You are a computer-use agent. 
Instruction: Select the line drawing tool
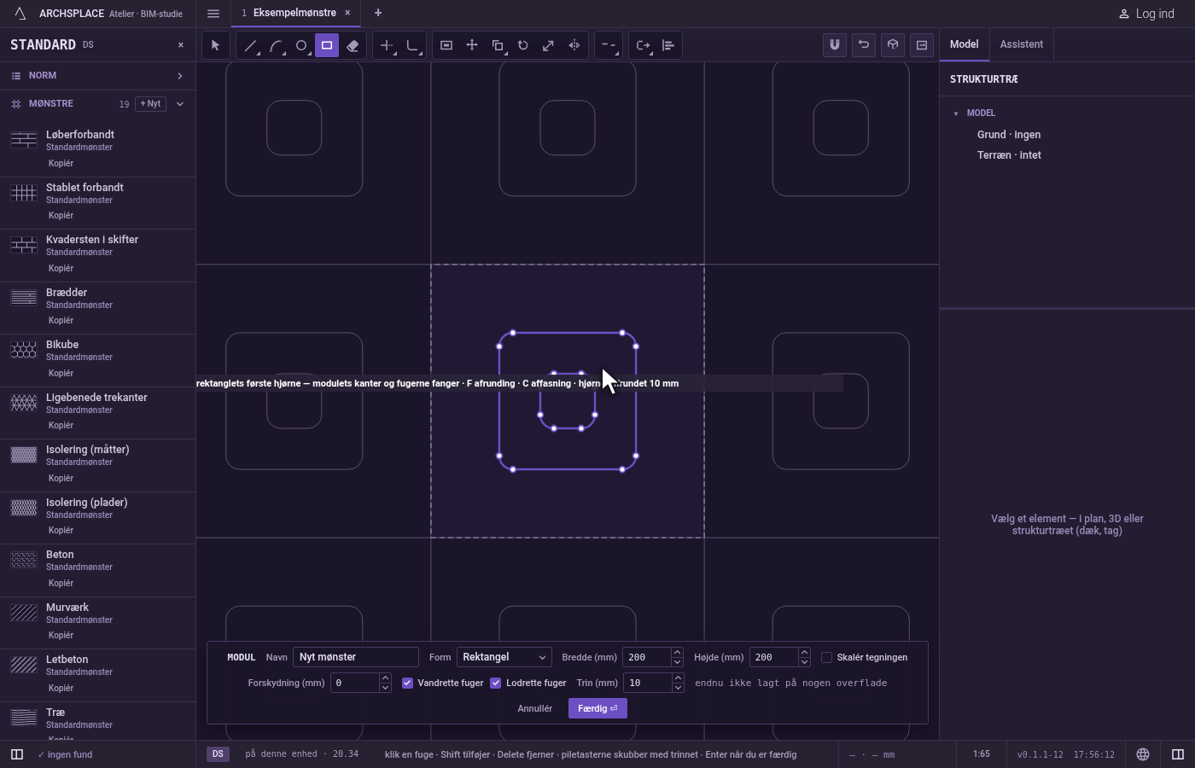click(250, 45)
